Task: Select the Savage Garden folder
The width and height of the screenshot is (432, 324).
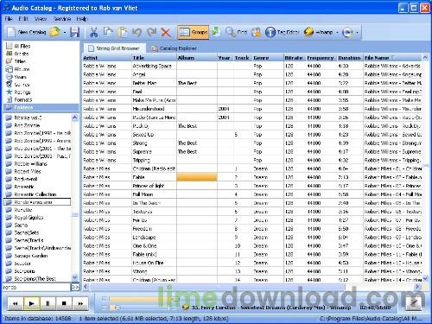Action: coord(31,256)
